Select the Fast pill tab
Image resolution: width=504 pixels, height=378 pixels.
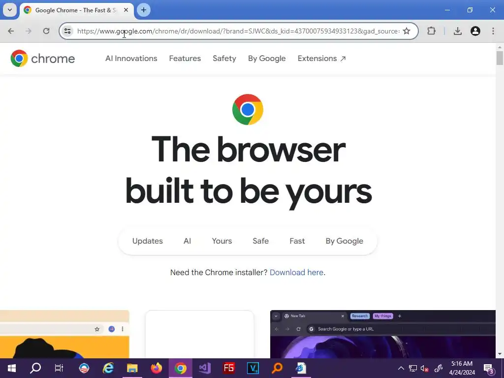click(x=297, y=241)
